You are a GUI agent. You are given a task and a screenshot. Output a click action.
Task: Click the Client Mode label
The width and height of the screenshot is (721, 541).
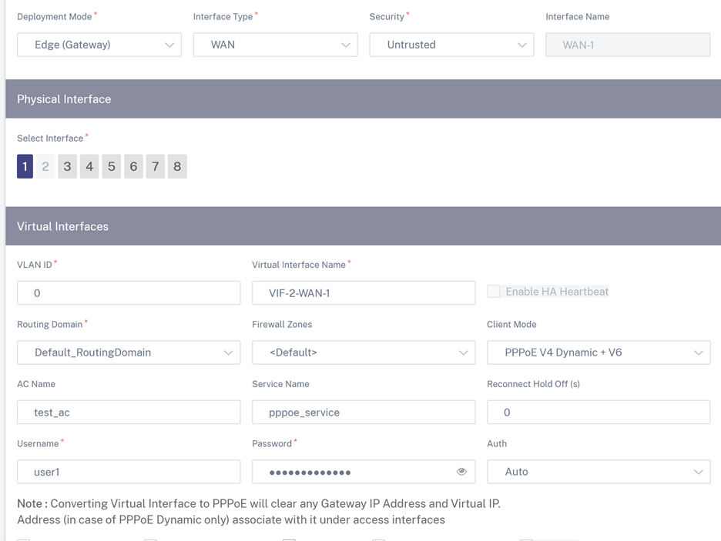511,324
